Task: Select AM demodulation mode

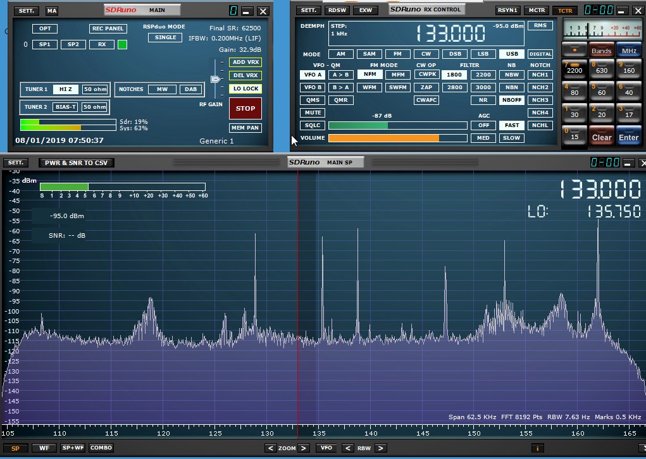Action: (x=340, y=54)
